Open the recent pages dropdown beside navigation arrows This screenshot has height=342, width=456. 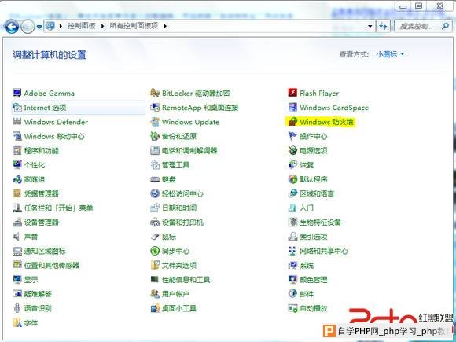pos(39,27)
